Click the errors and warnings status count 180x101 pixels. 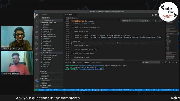point(85,90)
